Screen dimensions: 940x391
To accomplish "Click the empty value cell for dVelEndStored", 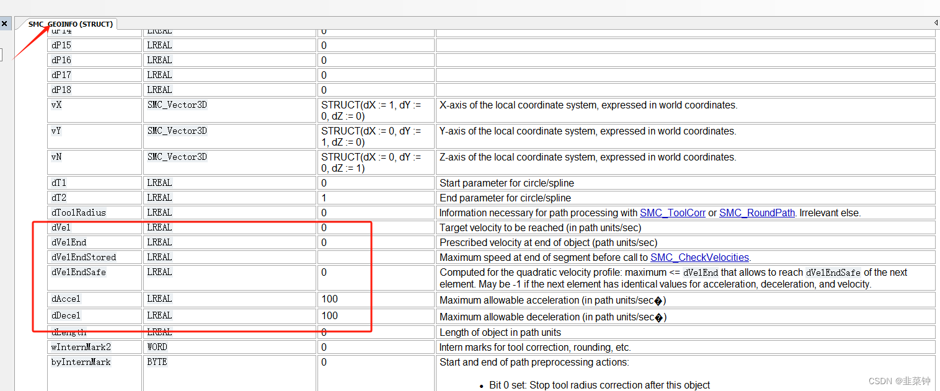I will [x=376, y=257].
